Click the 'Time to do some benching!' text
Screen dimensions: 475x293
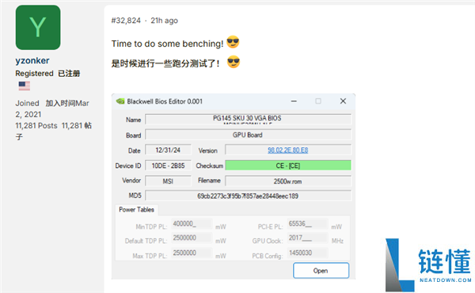(167, 44)
